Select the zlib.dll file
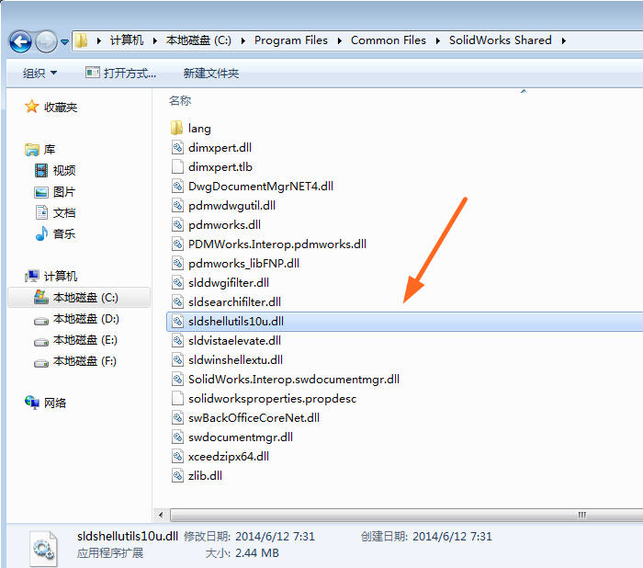The height and width of the screenshot is (568, 643). pyautogui.click(x=204, y=475)
